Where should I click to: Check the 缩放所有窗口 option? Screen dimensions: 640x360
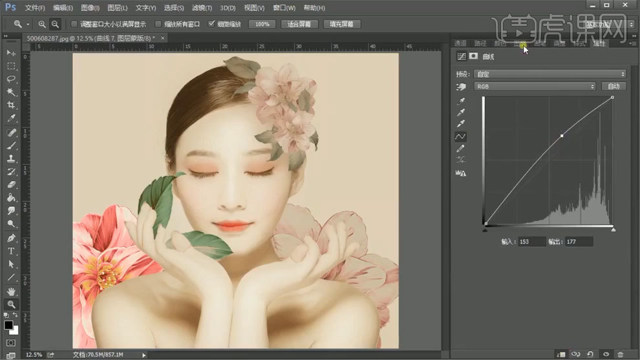pyautogui.click(x=158, y=24)
